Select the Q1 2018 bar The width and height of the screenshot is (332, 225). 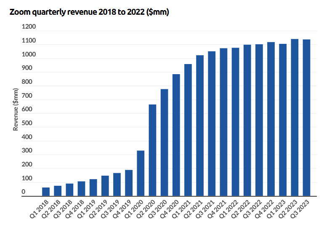pyautogui.click(x=46, y=192)
